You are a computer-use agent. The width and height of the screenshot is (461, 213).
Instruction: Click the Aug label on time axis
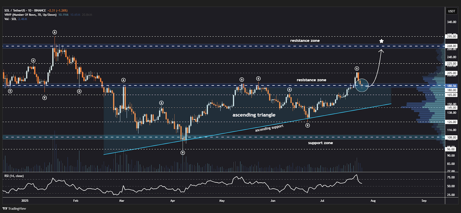coord(373,201)
